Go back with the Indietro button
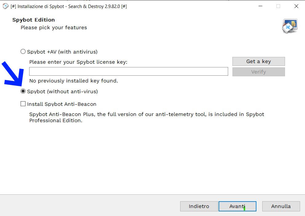The height and width of the screenshot is (216, 305). click(199, 206)
